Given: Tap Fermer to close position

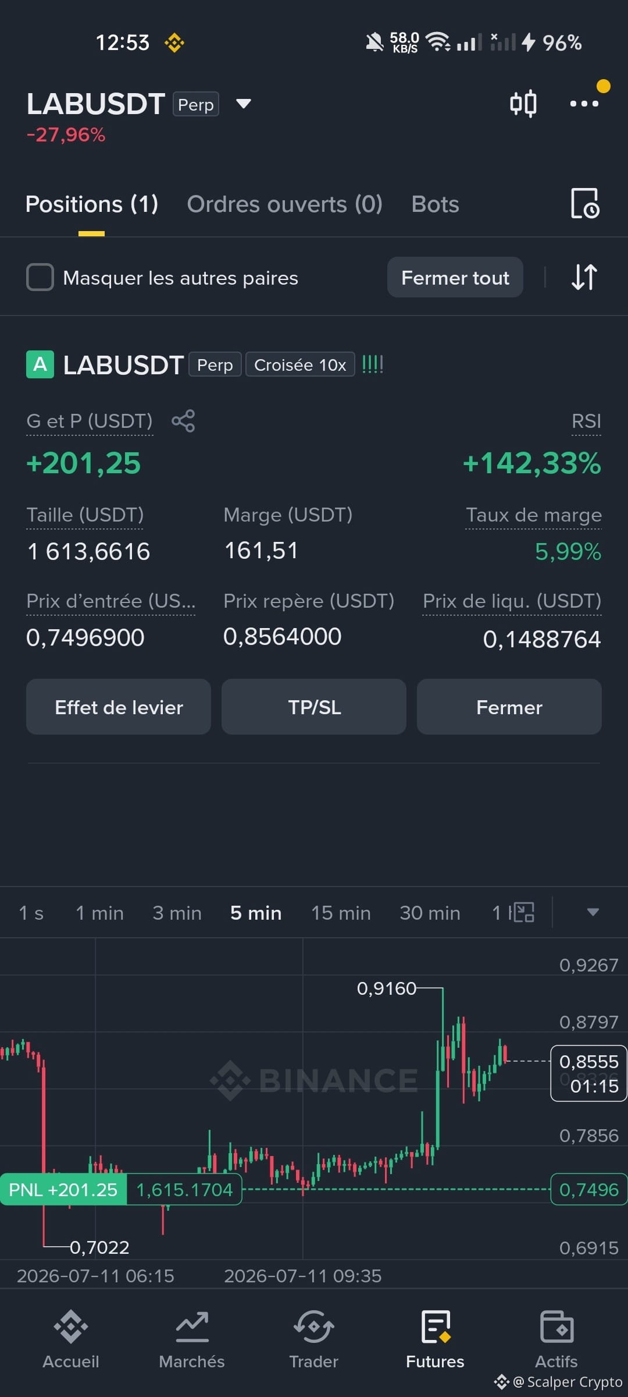Looking at the screenshot, I should [x=509, y=707].
